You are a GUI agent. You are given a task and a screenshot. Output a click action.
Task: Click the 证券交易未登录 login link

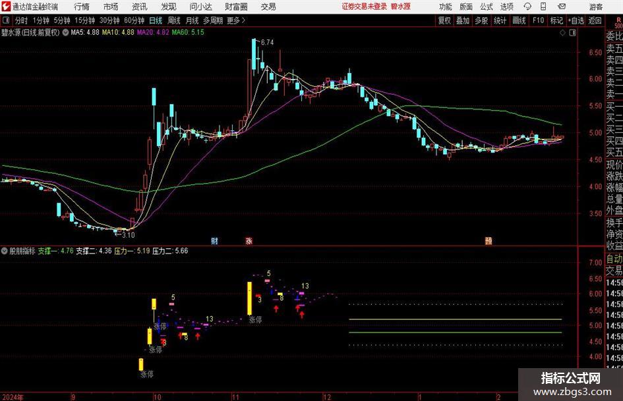click(365, 7)
